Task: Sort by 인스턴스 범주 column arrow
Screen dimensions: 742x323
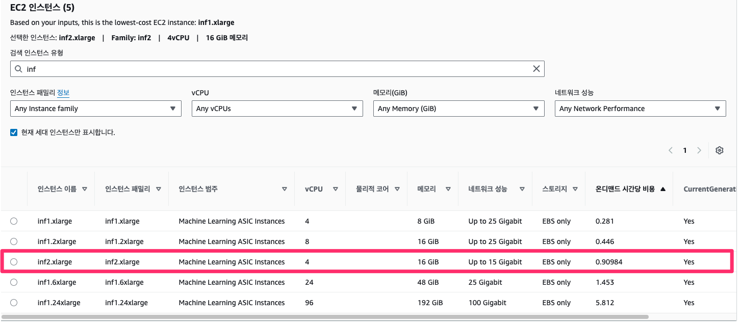Action: pyautogui.click(x=285, y=189)
